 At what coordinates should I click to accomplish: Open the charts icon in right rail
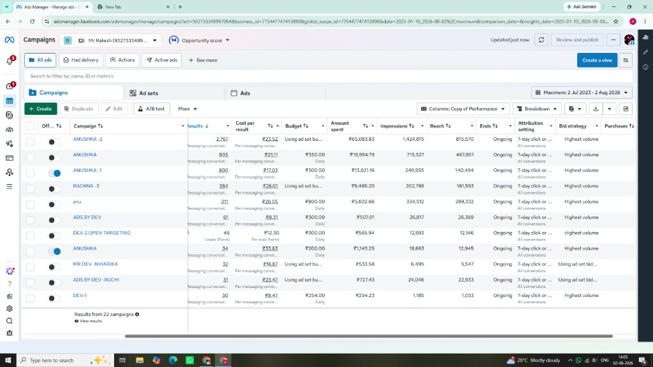pyautogui.click(x=645, y=37)
